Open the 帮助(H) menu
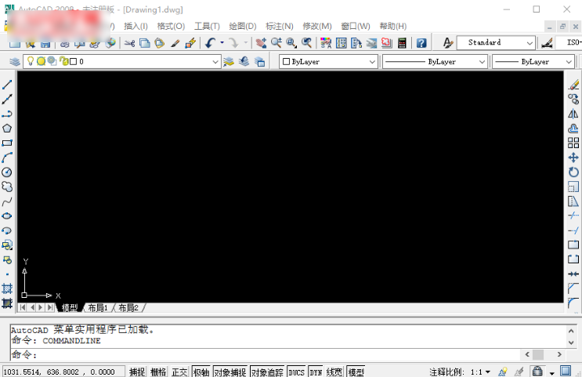Screen dimensions: 582x377 click(393, 26)
